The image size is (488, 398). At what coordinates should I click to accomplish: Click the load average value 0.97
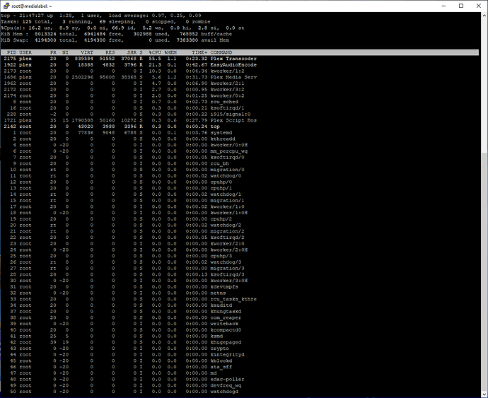(x=159, y=16)
